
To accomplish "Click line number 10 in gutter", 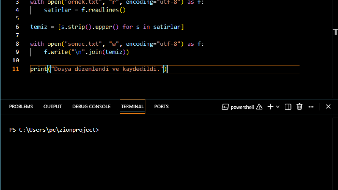I will 16,60.
